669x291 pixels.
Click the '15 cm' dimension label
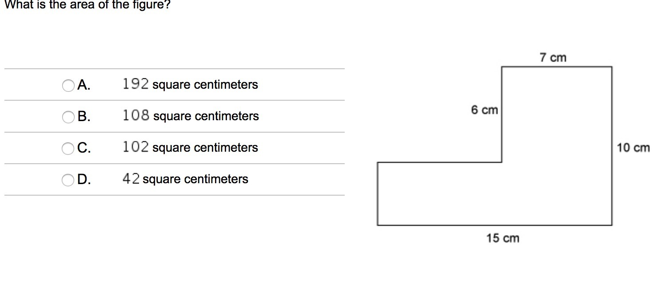(502, 238)
